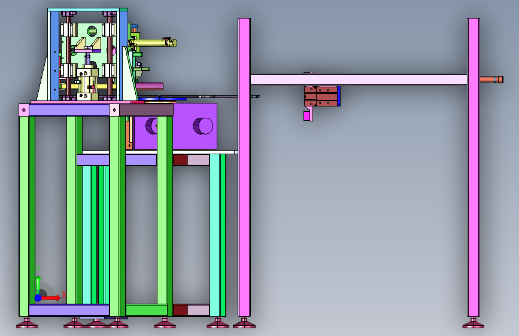This screenshot has height=336, width=519.
Task: Select the leveling foot under the right magenta post
Action: 474,323
